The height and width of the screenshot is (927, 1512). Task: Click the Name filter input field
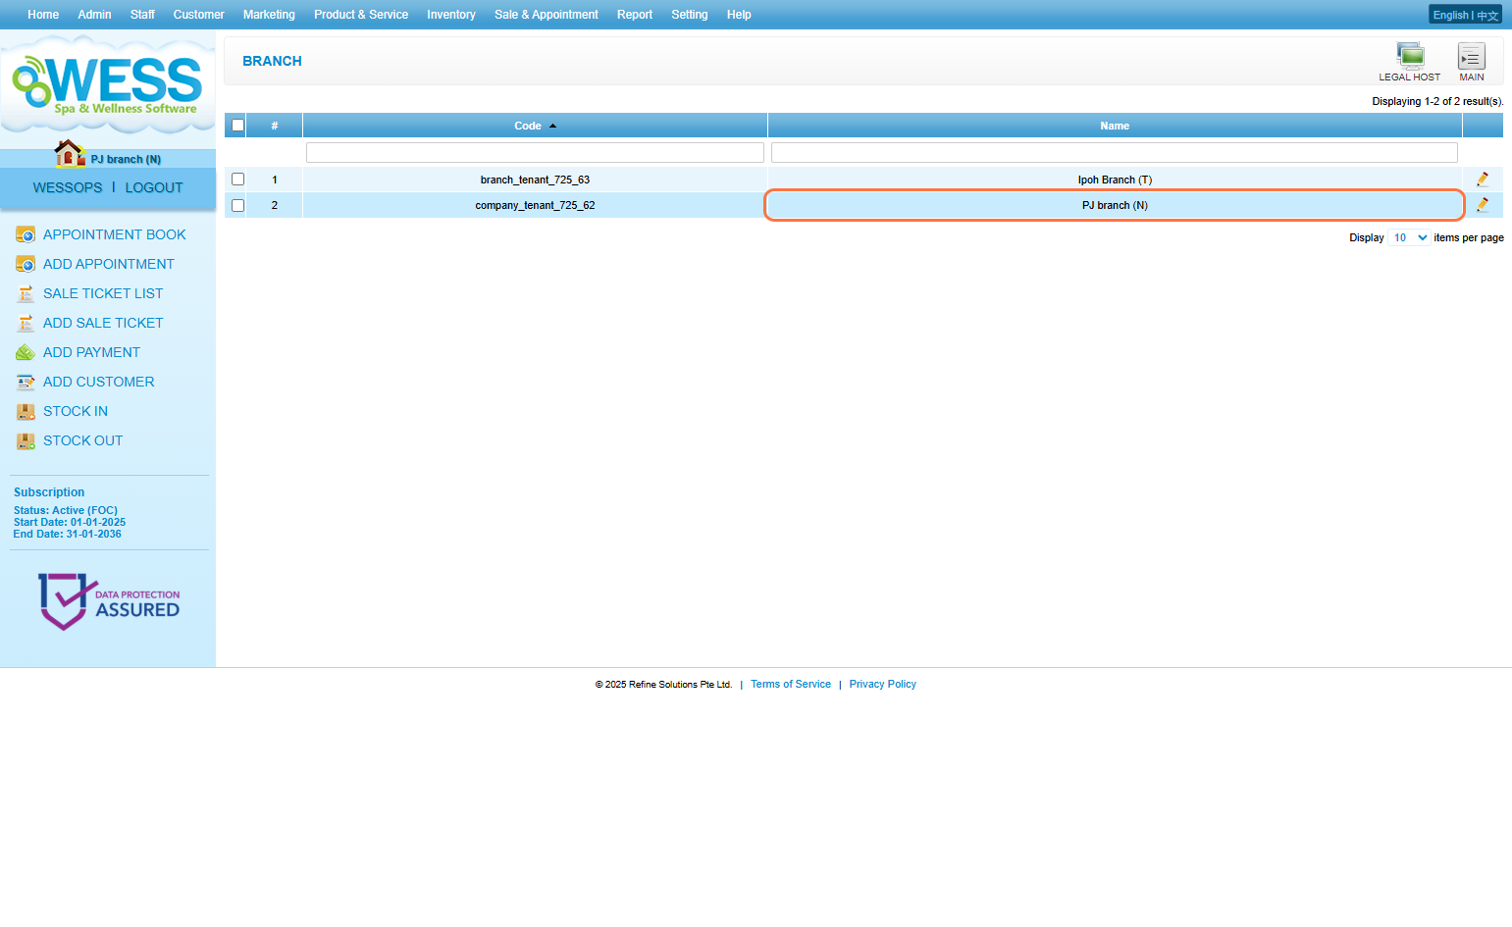[1114, 152]
